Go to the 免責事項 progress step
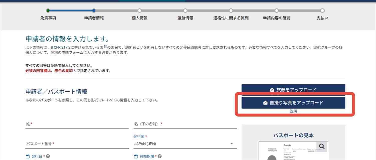376x160 pixels. [x=48, y=10]
